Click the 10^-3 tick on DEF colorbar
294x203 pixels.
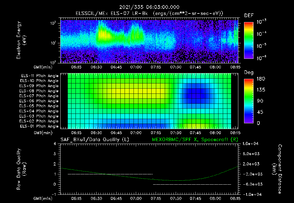(261, 22)
